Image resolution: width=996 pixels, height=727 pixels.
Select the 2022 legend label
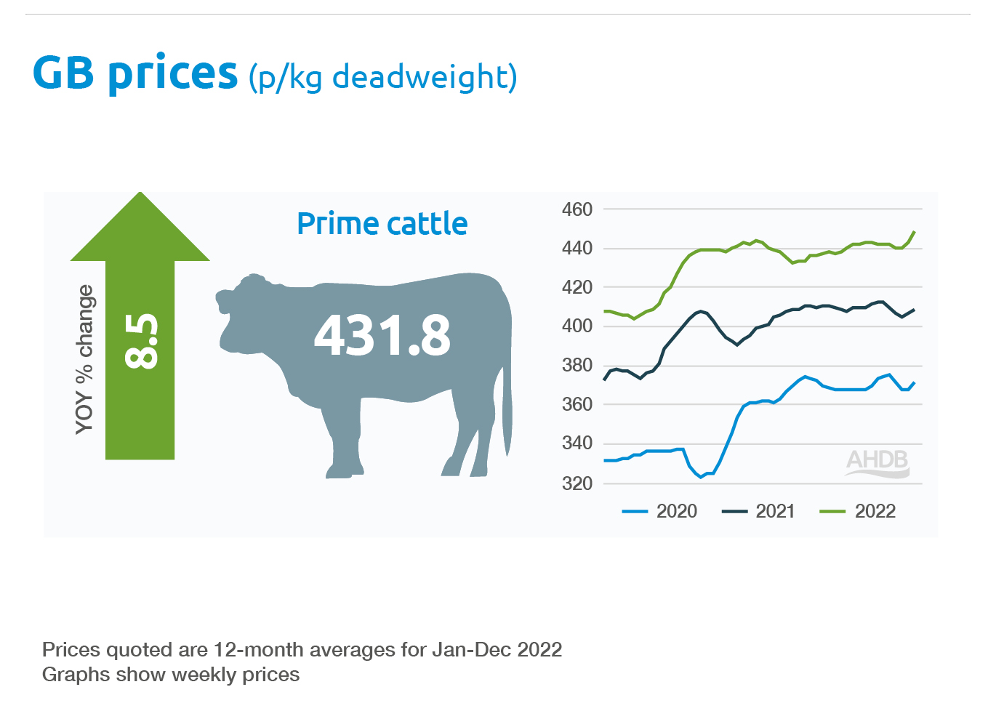875,512
